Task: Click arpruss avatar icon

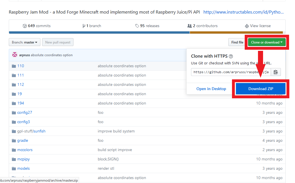Action: (15, 55)
